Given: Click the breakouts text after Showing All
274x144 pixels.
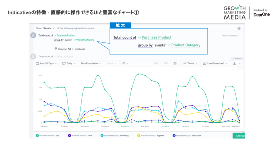Looking at the screenshot, I should coord(80,49).
